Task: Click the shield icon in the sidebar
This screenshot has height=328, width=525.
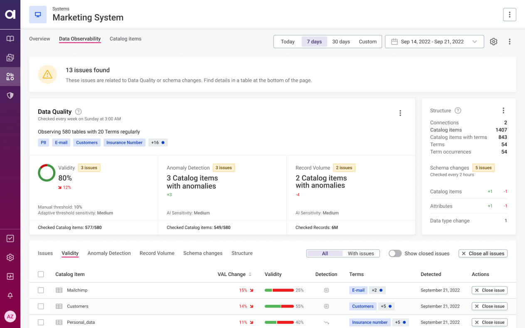Action: (x=10, y=96)
